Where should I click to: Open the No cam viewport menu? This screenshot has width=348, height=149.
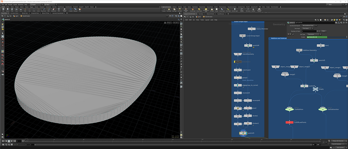pos(176,23)
